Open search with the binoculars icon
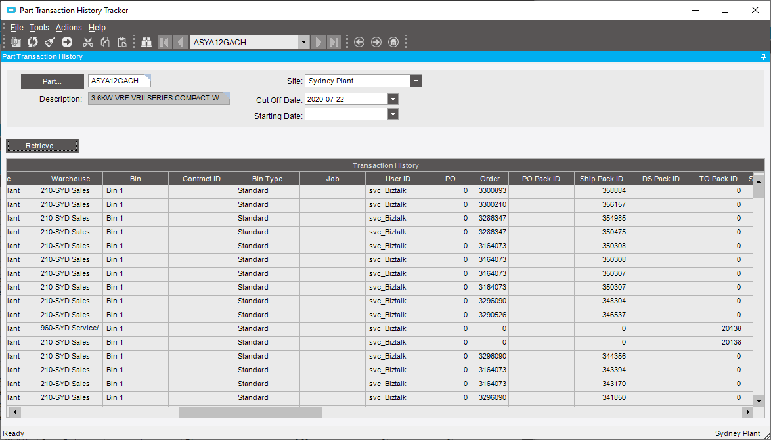The width and height of the screenshot is (771, 440). pos(146,42)
